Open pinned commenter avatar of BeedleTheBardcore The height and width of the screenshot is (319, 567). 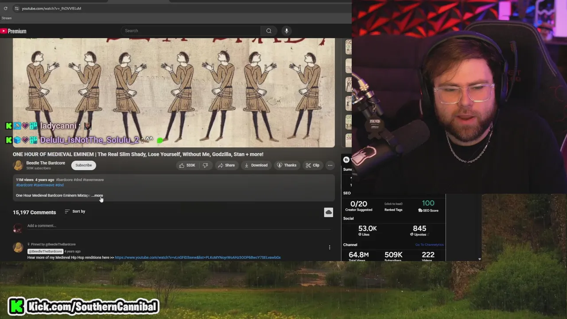18,248
